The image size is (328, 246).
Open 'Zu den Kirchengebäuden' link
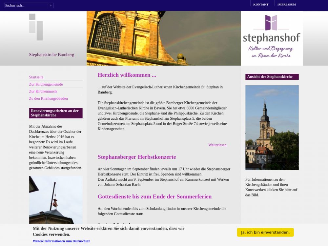(x=49, y=98)
